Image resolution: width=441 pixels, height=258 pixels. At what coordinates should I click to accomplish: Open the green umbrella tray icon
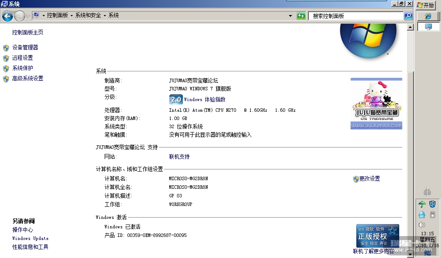pyautogui.click(x=422, y=204)
